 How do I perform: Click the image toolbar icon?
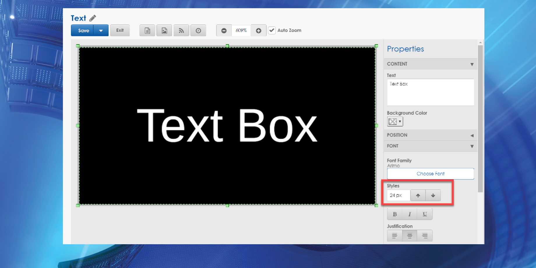click(x=164, y=31)
